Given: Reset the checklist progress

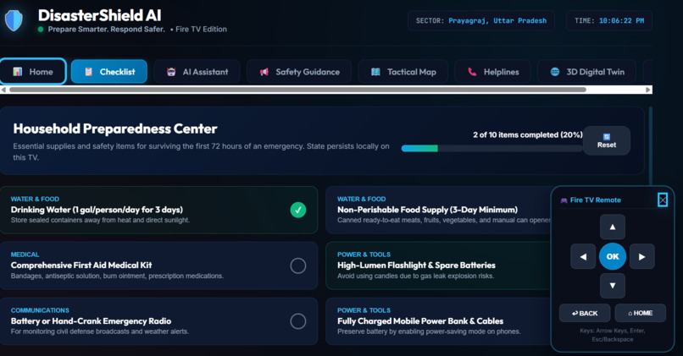Looking at the screenshot, I should pyautogui.click(x=607, y=140).
